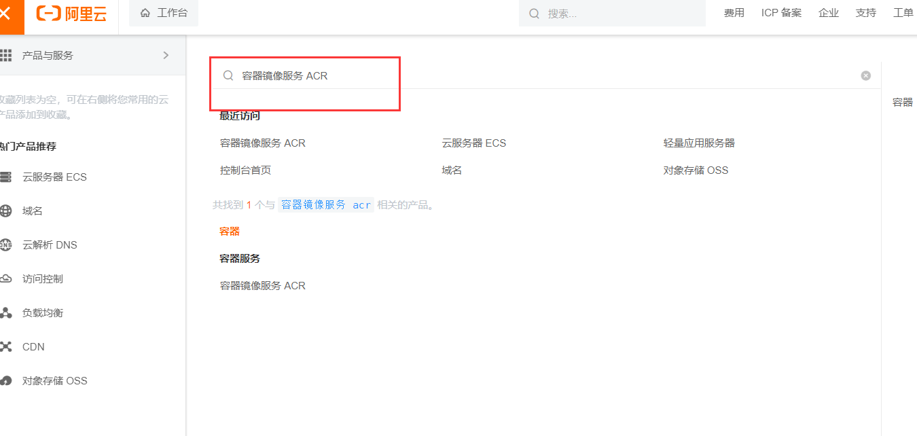This screenshot has width=917, height=436.
Task: Open 云服务器 ECS from sidebar
Action: [54, 177]
